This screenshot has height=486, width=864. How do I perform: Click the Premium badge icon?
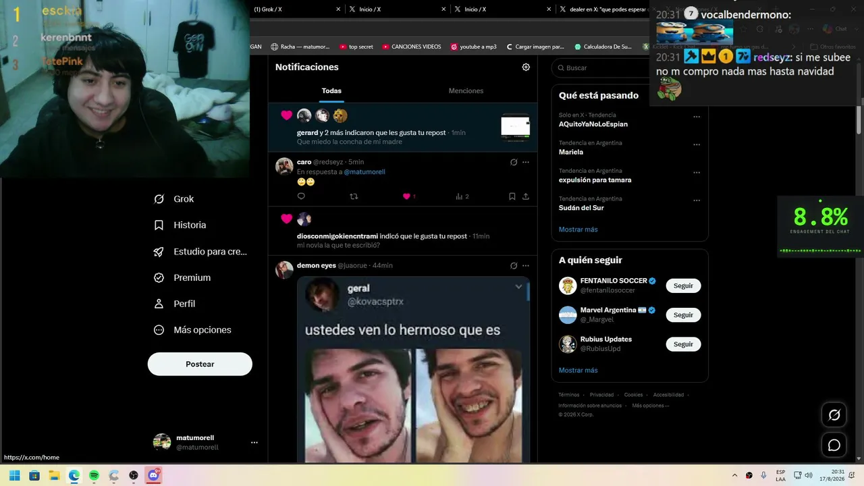(x=159, y=277)
